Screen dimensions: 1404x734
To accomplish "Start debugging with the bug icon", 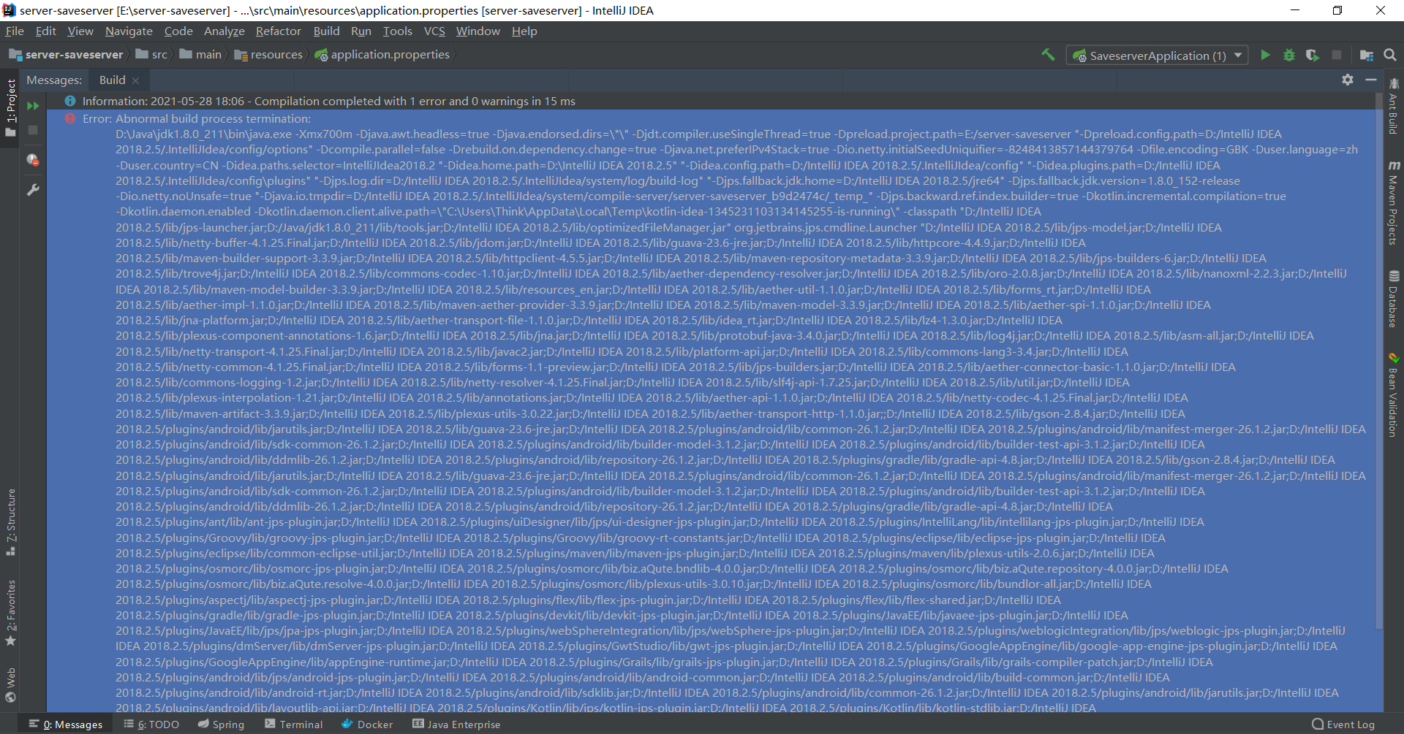I will [1289, 55].
